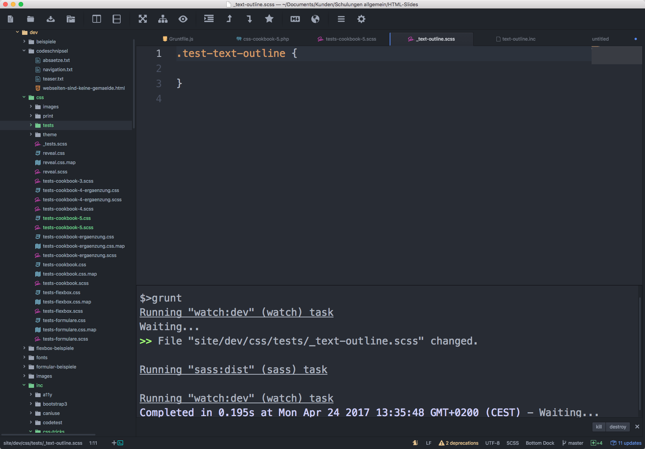Open the tree hierarchy icon in toolbar
Screen dimensions: 645x449
(163, 19)
